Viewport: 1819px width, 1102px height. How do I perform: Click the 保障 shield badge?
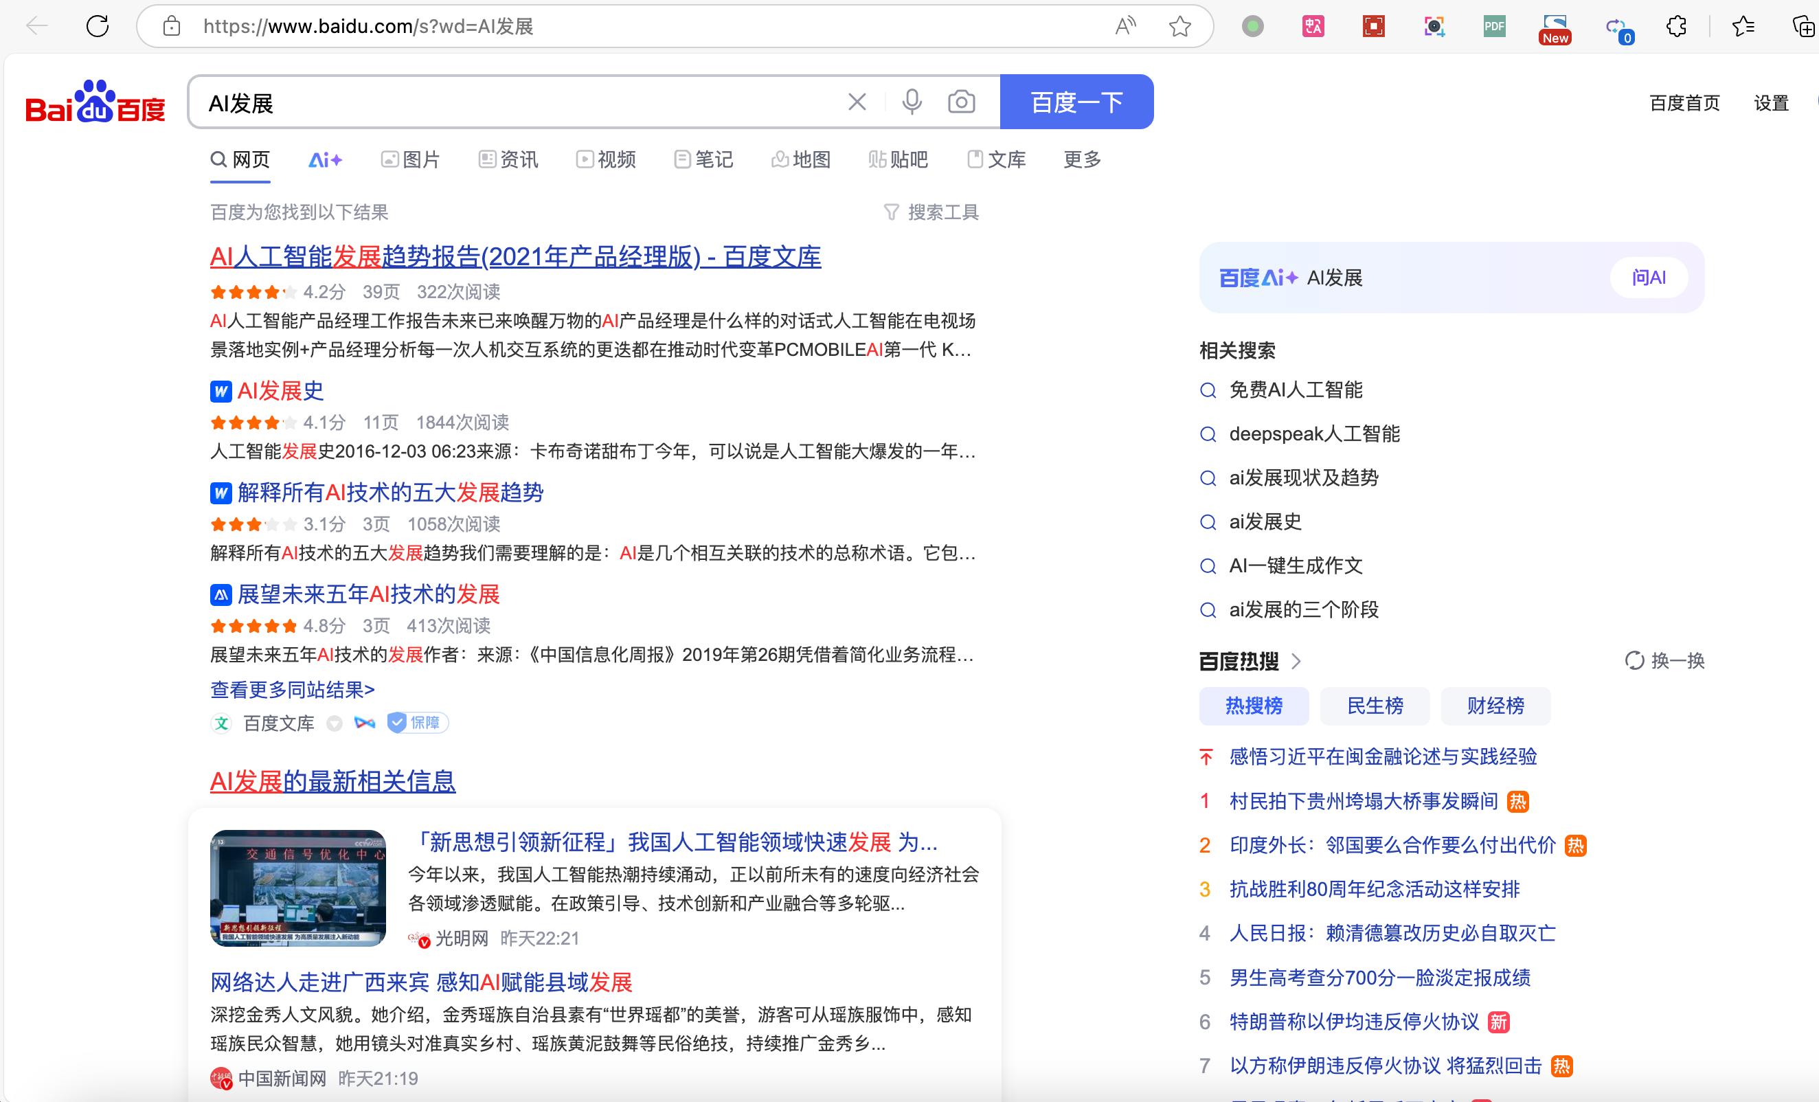[417, 723]
